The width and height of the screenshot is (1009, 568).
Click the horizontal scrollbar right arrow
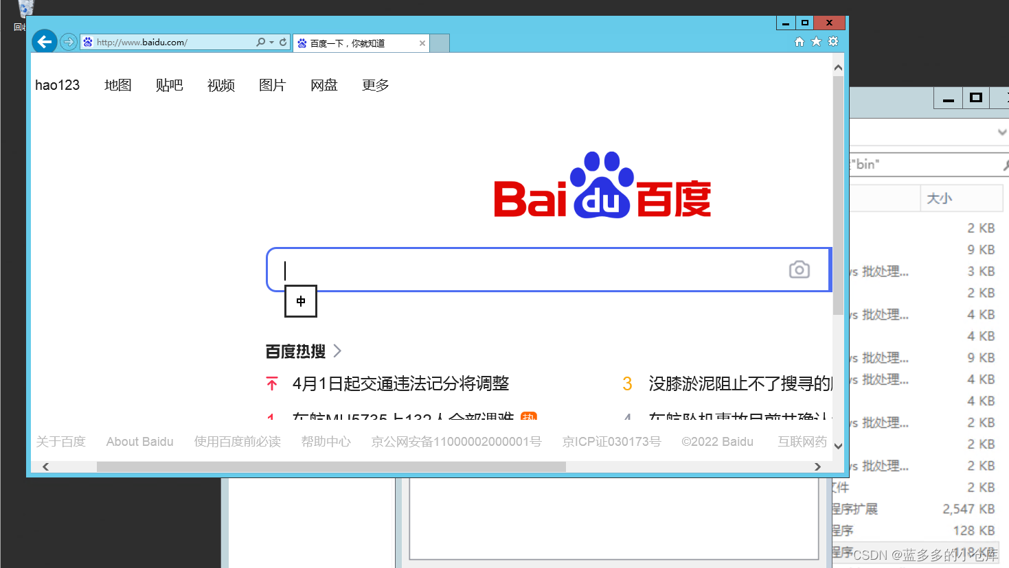[817, 466]
